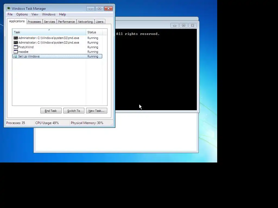Open the File menu
Screen dimensions: 278x208
pyautogui.click(x=10, y=14)
